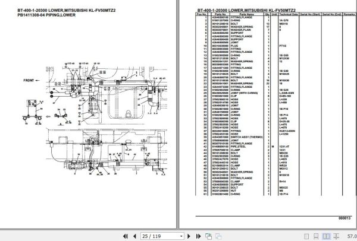The height and width of the screenshot is (241, 357).
Task: Click the greyed next view icon
Action: tap(218, 236)
